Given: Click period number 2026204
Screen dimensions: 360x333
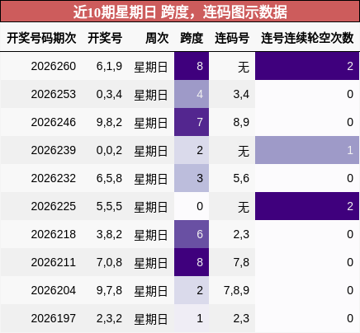Looking at the screenshot, I should pyautogui.click(x=54, y=290).
